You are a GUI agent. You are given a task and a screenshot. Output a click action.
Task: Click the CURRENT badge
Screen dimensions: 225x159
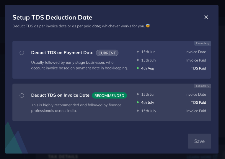click(107, 53)
